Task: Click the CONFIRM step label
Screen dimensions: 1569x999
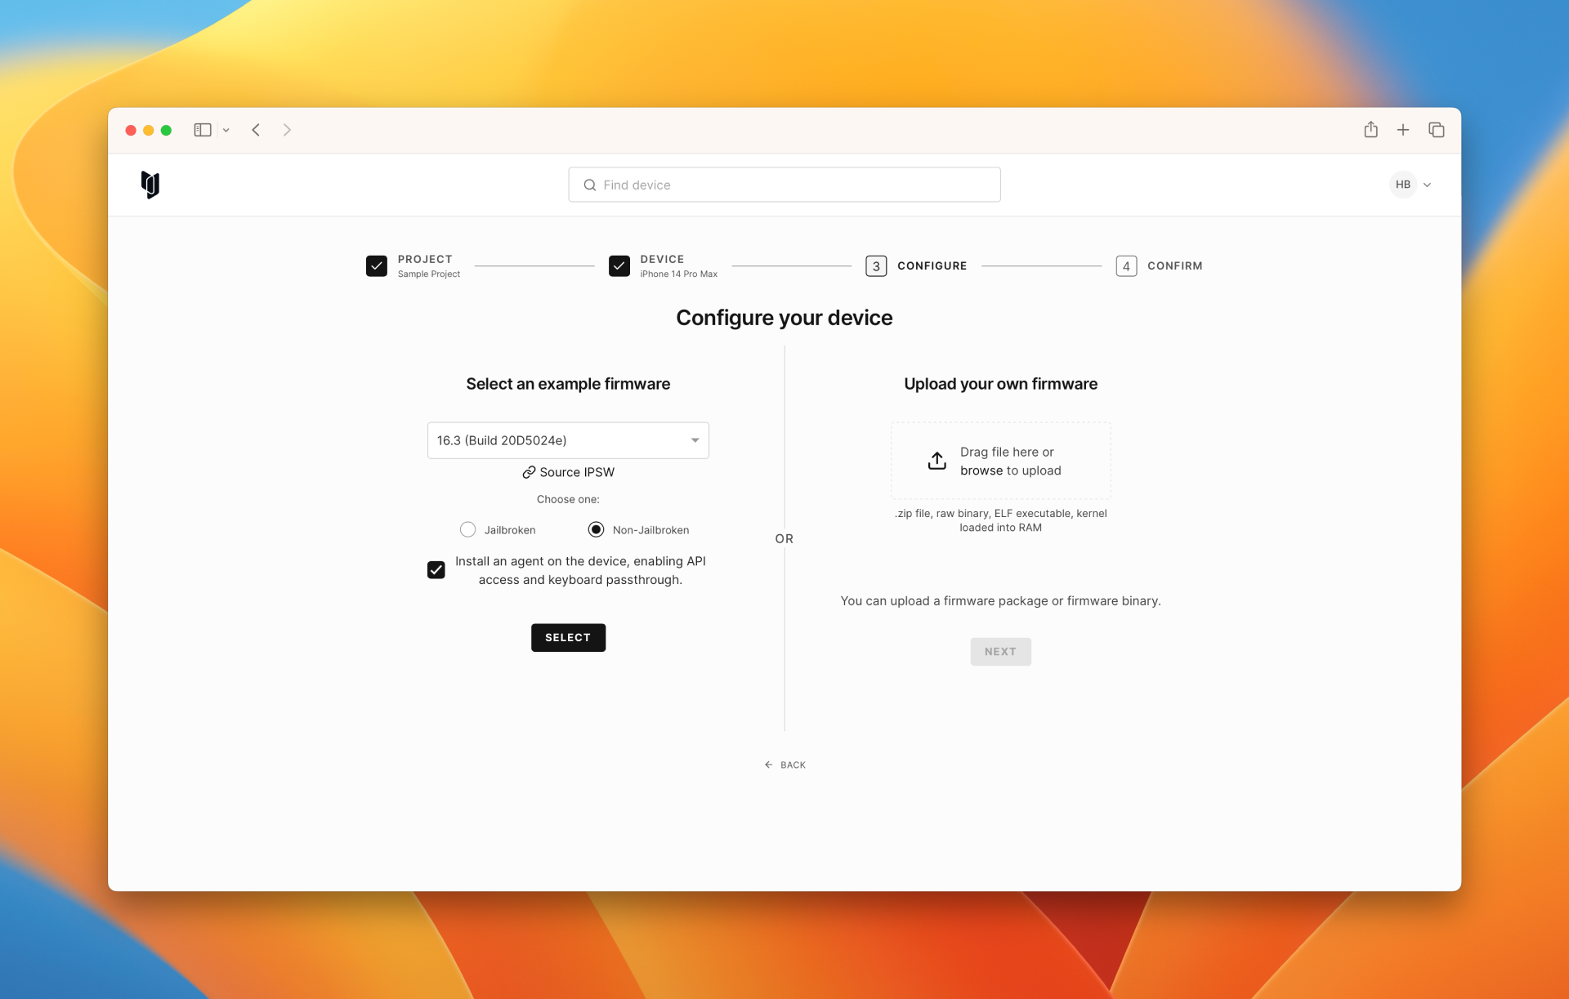Action: pos(1174,265)
